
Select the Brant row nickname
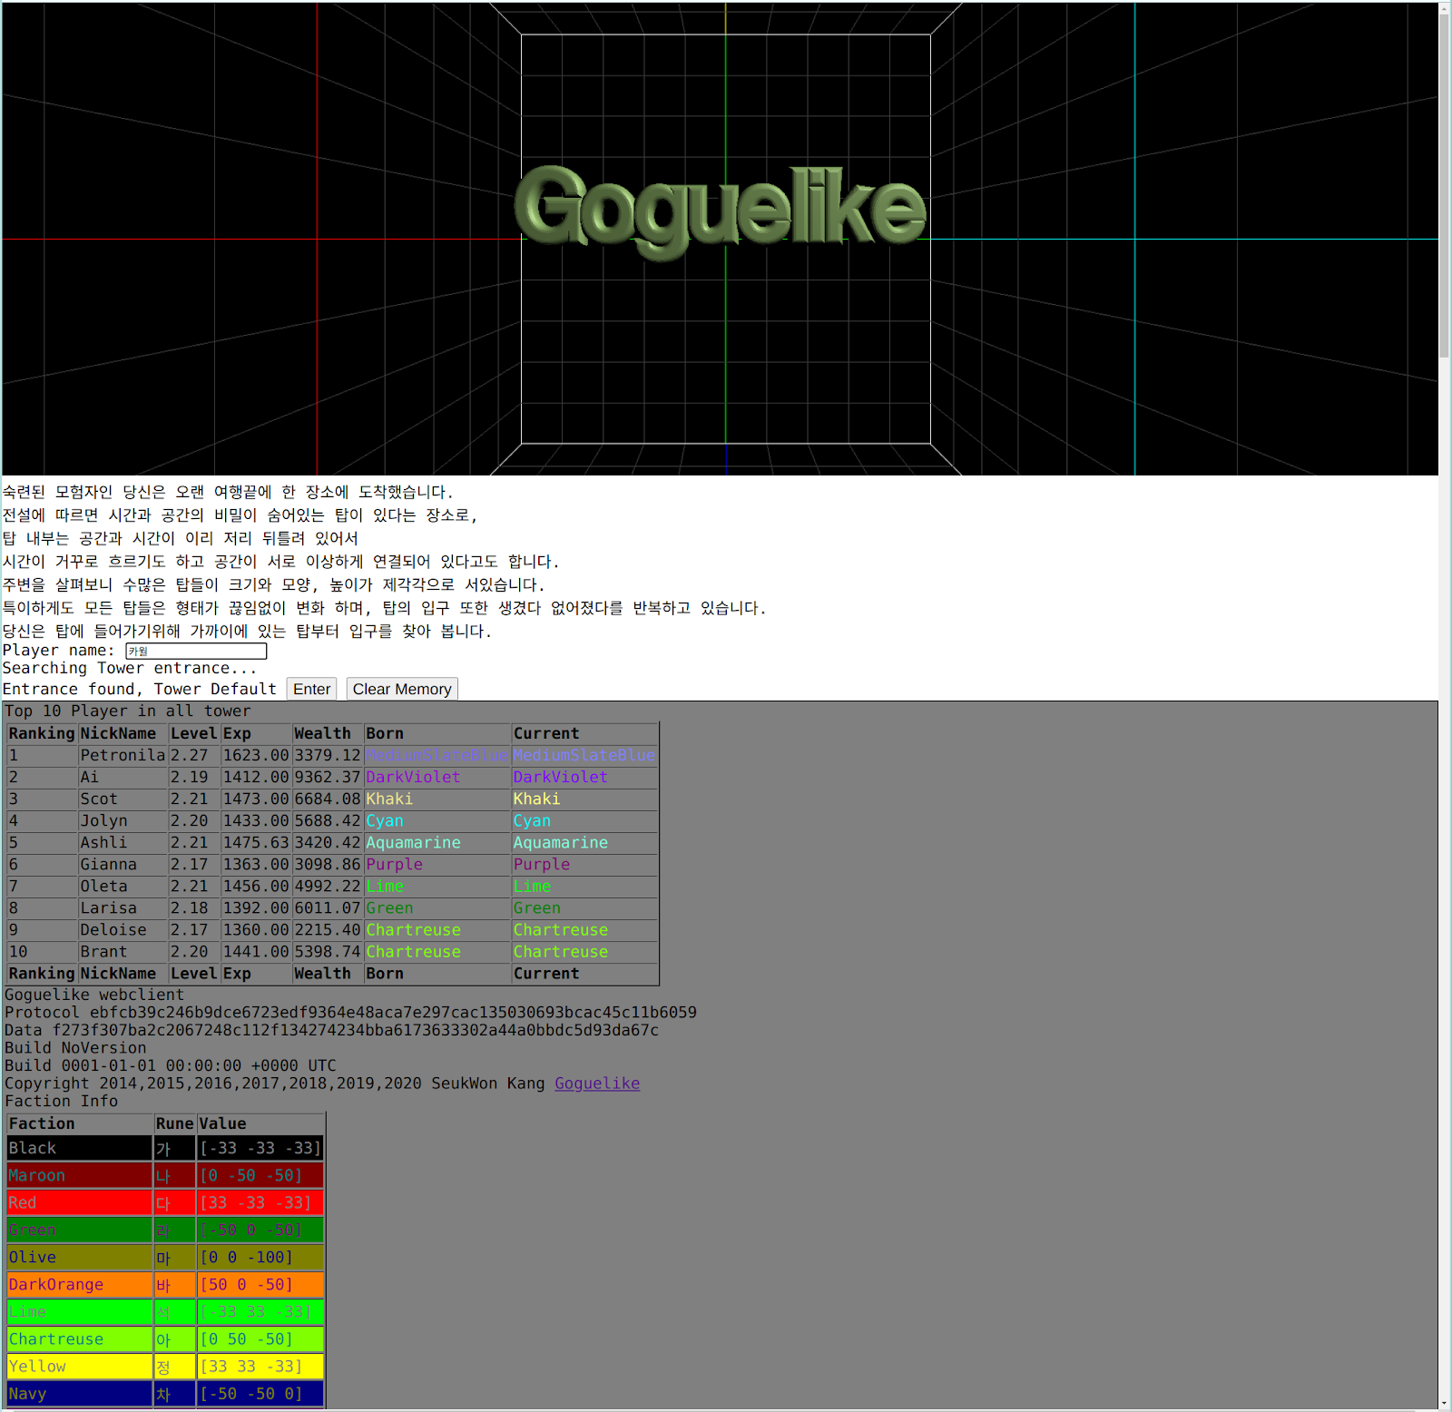coord(103,951)
